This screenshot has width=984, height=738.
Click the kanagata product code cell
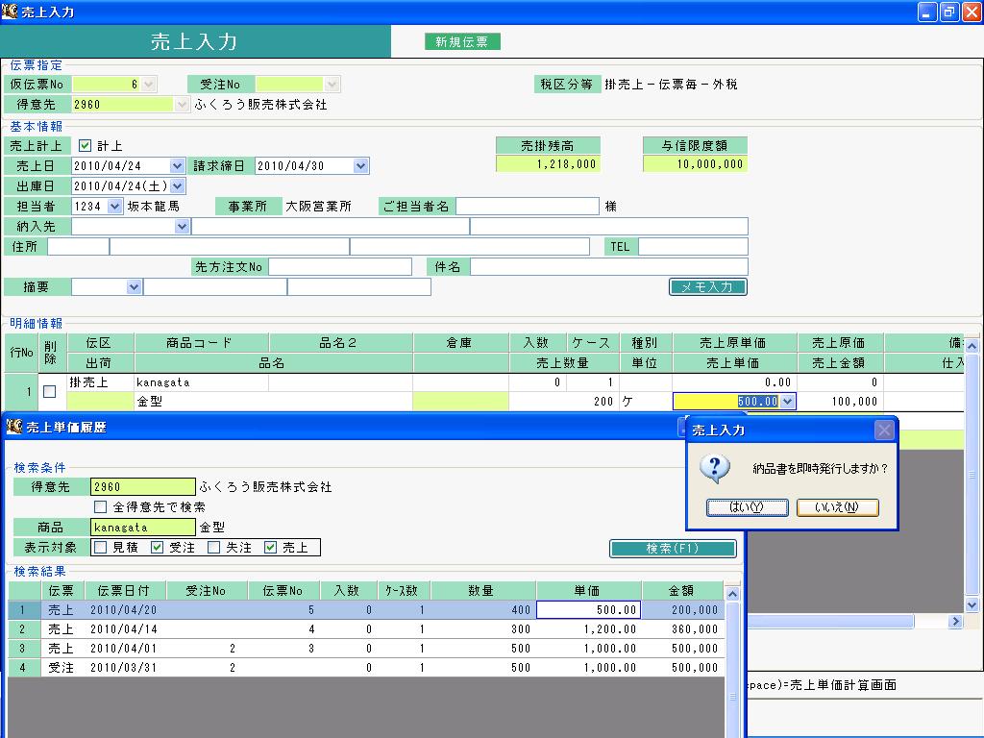coord(202,382)
